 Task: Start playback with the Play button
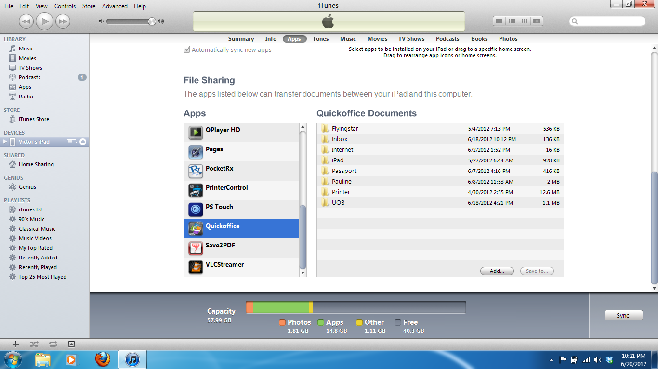click(44, 21)
